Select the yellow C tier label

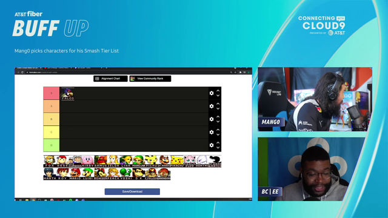point(52,132)
